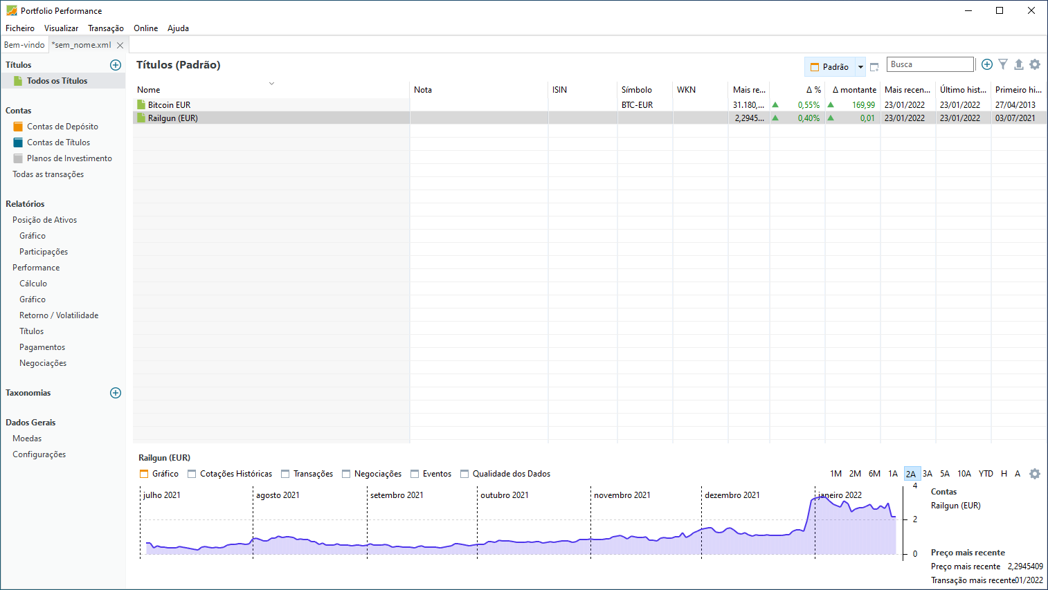Open chart settings gear icon

pyautogui.click(x=1035, y=474)
